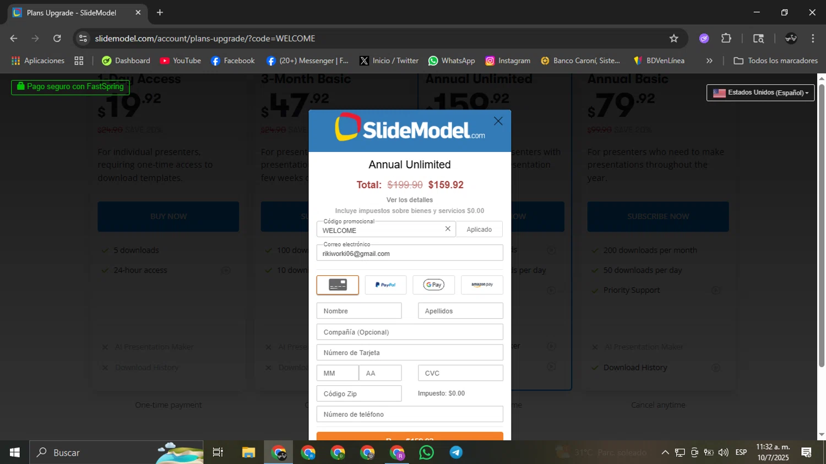Show hidden system tray icons

665,452
